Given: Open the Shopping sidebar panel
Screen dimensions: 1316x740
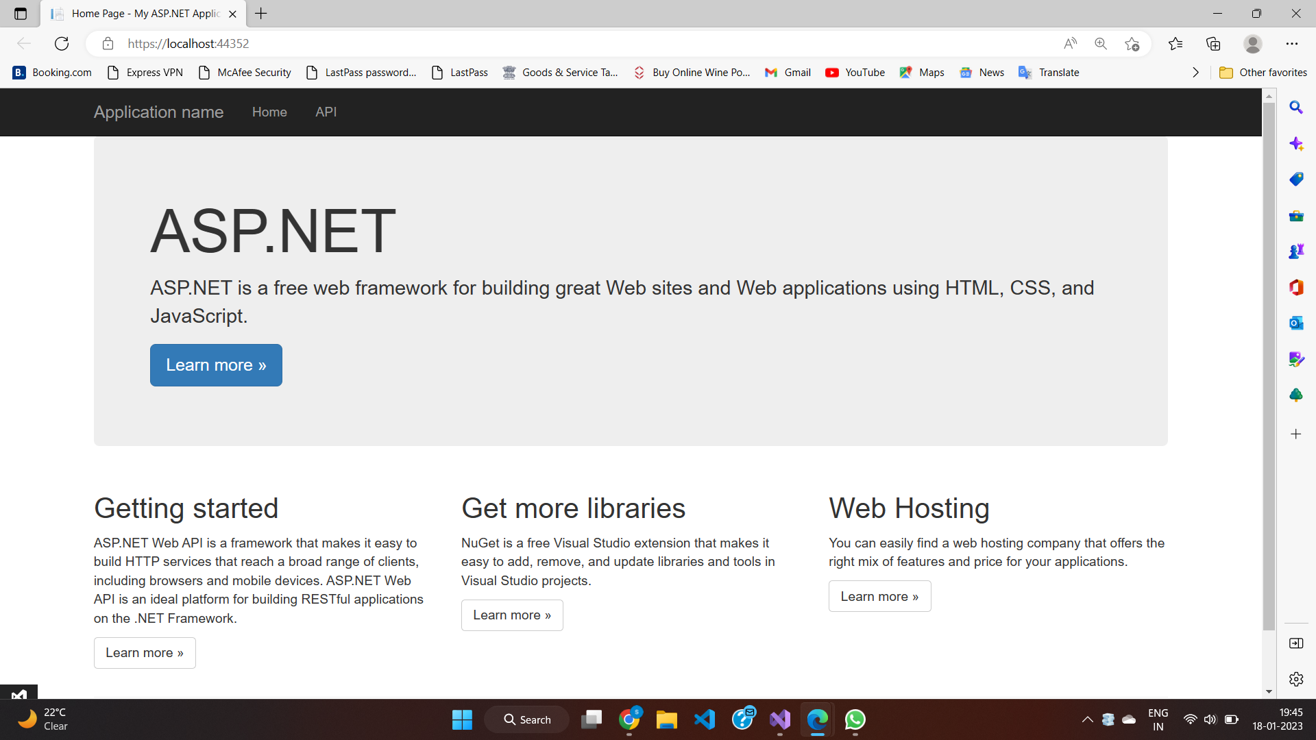Looking at the screenshot, I should [1297, 179].
